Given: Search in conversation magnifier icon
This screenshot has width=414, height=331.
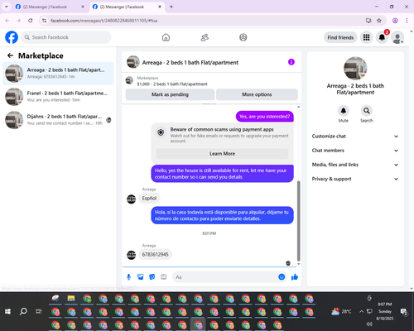Looking at the screenshot, I should coord(367,111).
